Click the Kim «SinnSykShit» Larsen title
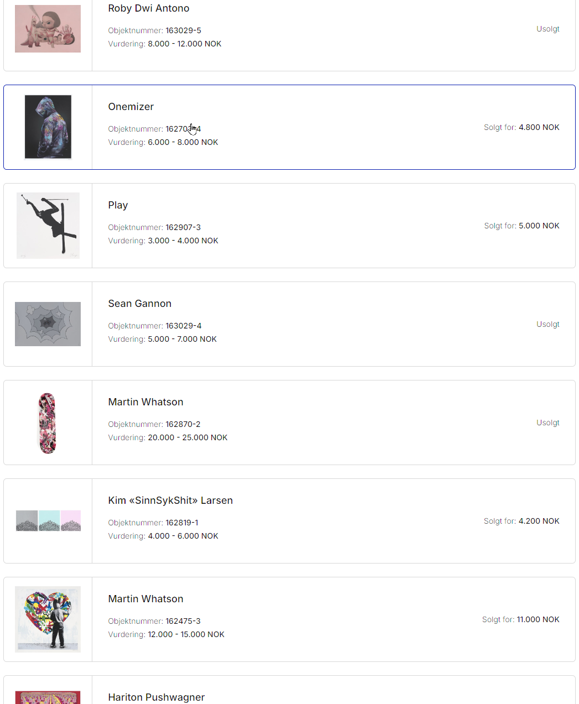This screenshot has width=579, height=704. pyautogui.click(x=170, y=500)
